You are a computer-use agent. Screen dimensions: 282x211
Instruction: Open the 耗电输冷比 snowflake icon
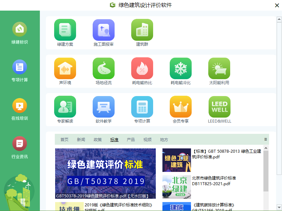(181, 69)
